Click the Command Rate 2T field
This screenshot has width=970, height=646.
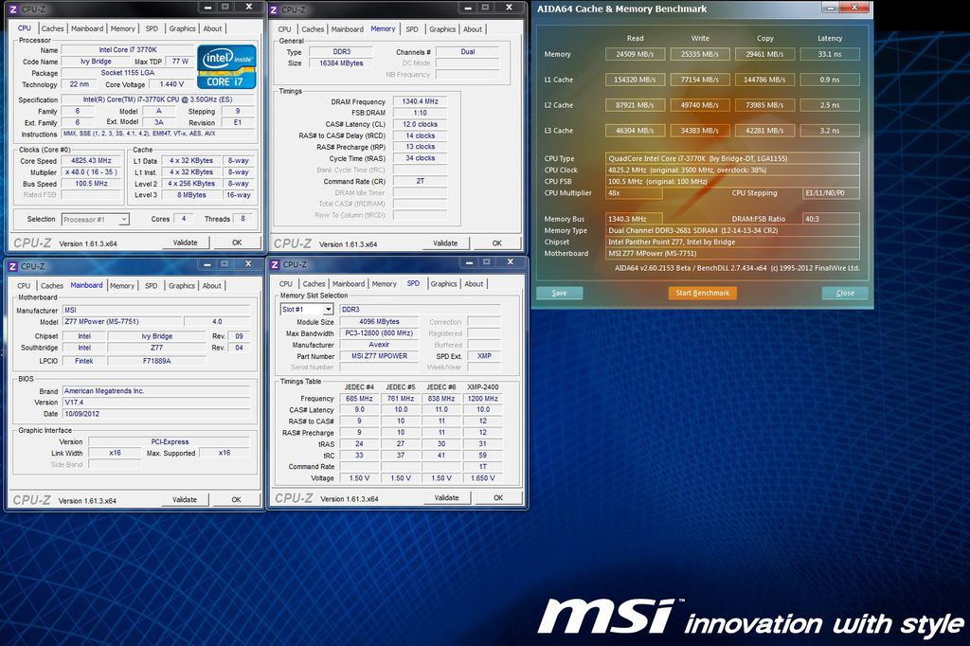pyautogui.click(x=420, y=181)
